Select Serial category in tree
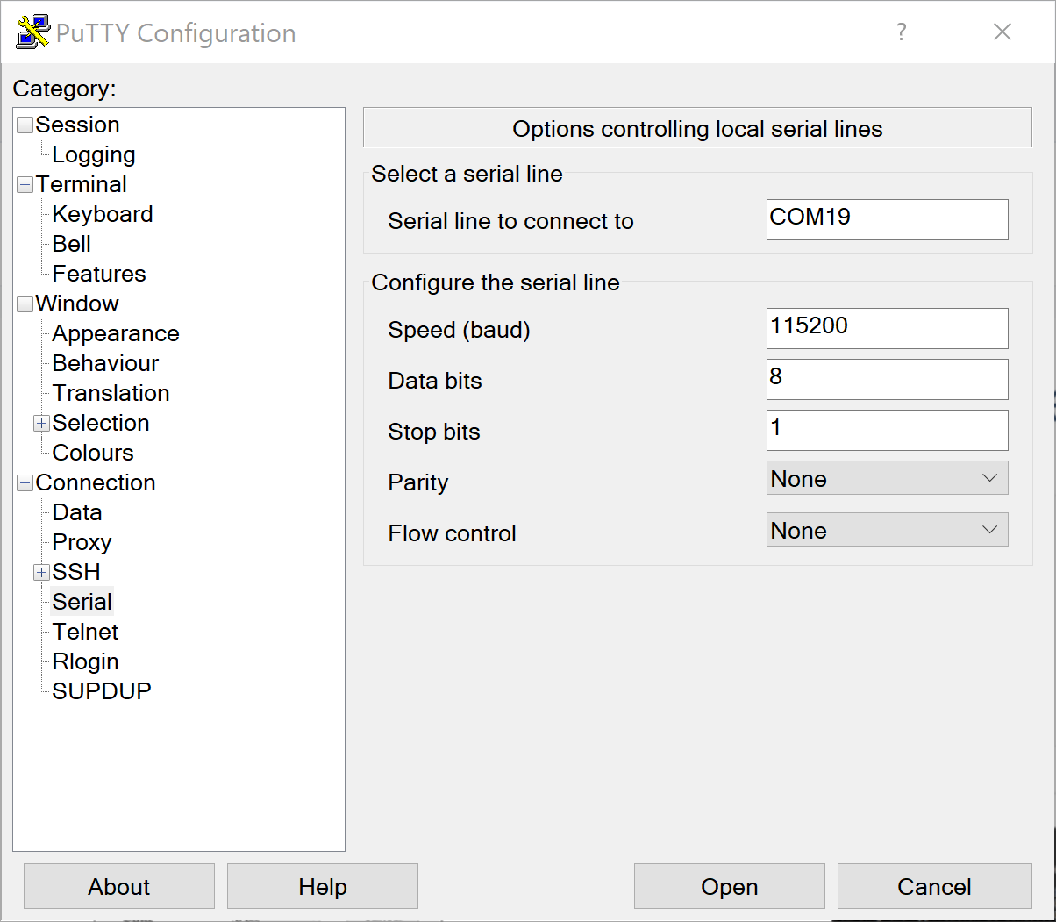This screenshot has width=1056, height=922. pos(82,602)
